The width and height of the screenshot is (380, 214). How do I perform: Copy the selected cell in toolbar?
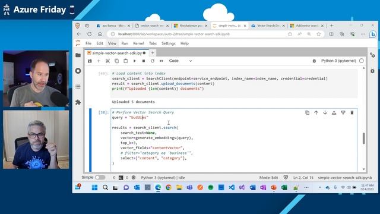point(116,61)
